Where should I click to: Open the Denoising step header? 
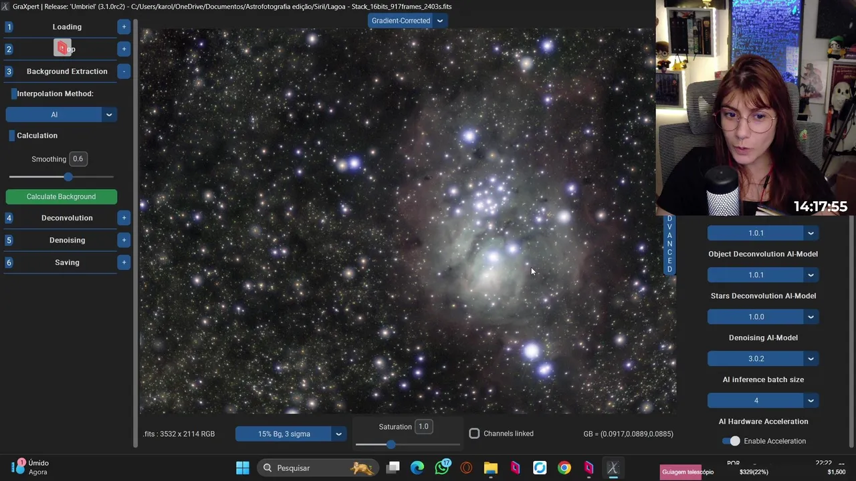pos(67,240)
